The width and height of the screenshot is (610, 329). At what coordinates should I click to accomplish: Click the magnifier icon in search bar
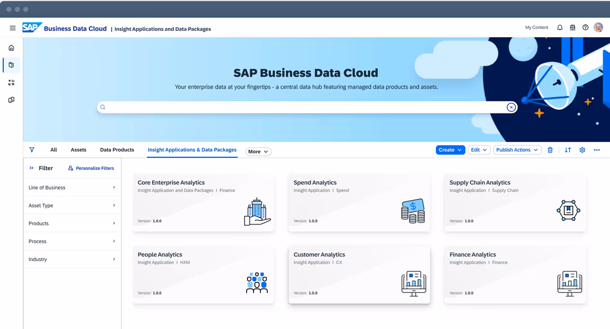click(x=103, y=107)
